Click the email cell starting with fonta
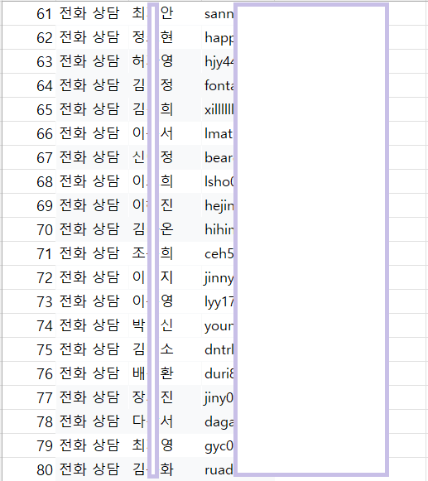This screenshot has height=481, width=428. pos(219,85)
